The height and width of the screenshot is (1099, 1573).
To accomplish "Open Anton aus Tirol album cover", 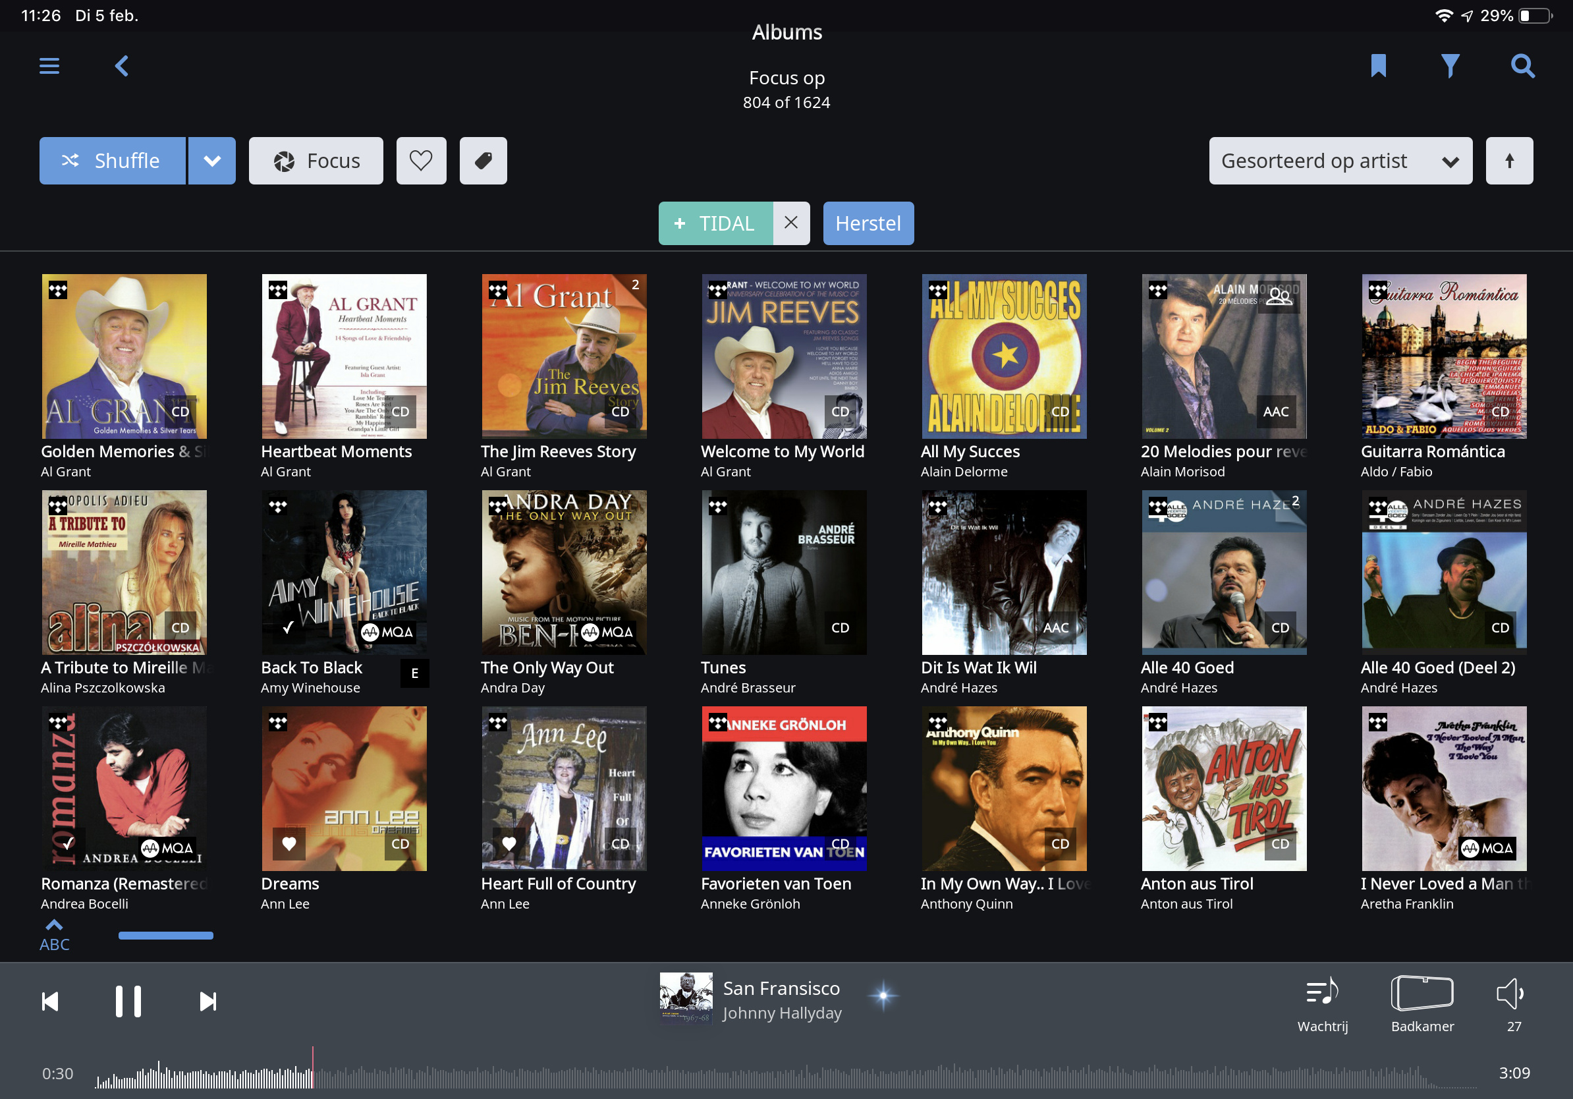I will [1224, 789].
